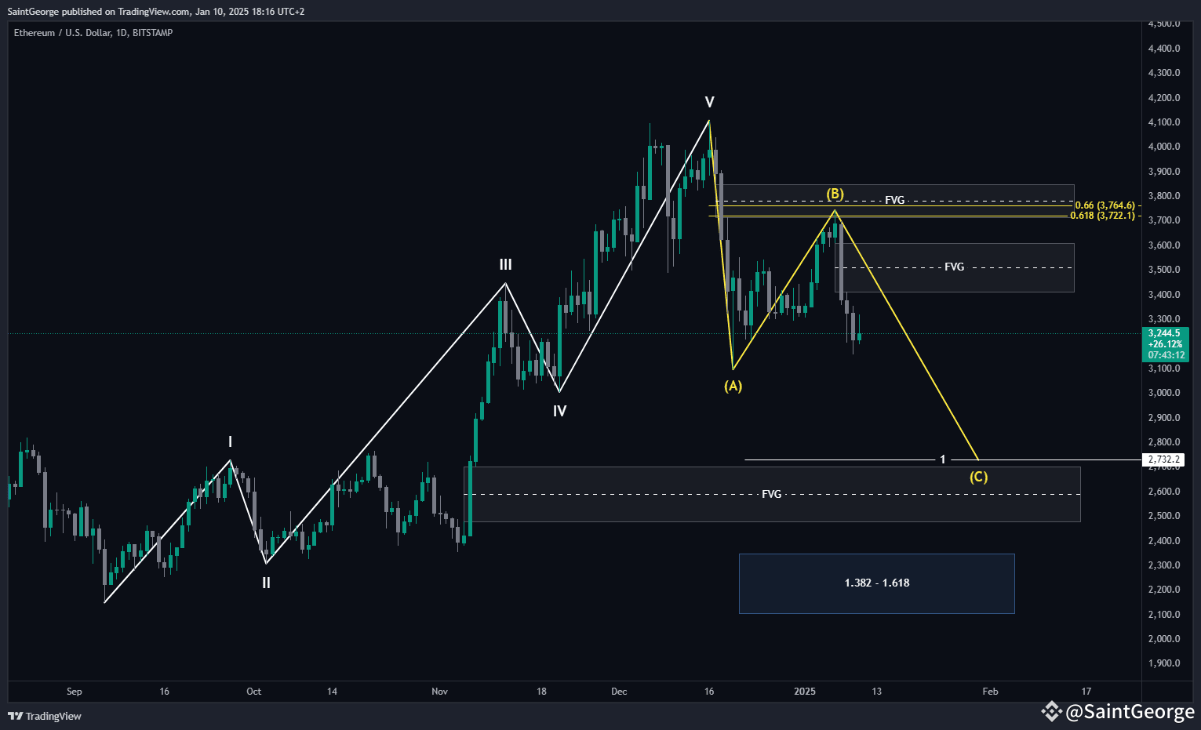Click the SaintGeorge published-on header text
This screenshot has width=1201, height=730.
[x=156, y=12]
